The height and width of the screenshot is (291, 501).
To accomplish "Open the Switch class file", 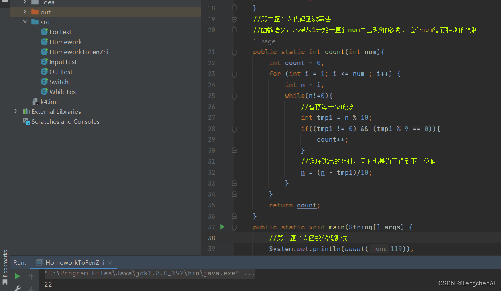I will 59,82.
